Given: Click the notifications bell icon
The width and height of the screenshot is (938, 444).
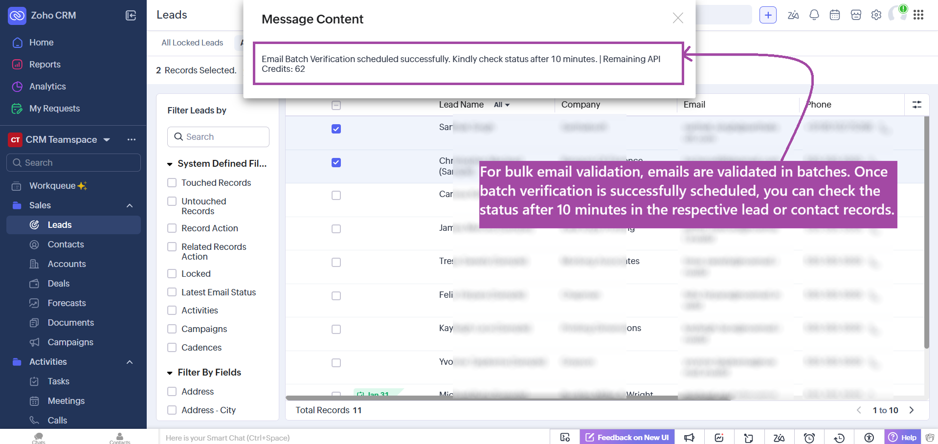Looking at the screenshot, I should click(x=814, y=15).
